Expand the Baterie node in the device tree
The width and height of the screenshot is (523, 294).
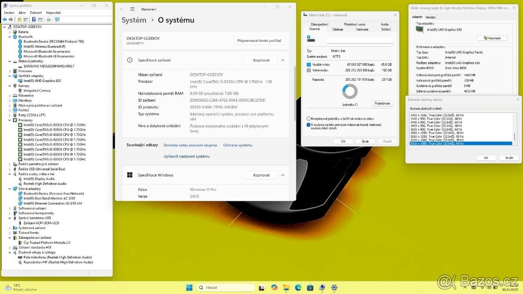(x=10, y=31)
